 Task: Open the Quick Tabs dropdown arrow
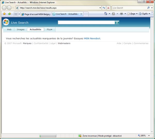(x=19, y=14)
